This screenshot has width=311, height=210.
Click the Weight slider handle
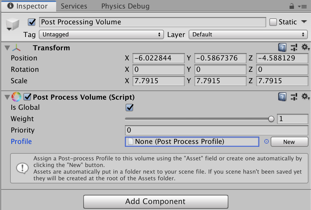(271, 119)
